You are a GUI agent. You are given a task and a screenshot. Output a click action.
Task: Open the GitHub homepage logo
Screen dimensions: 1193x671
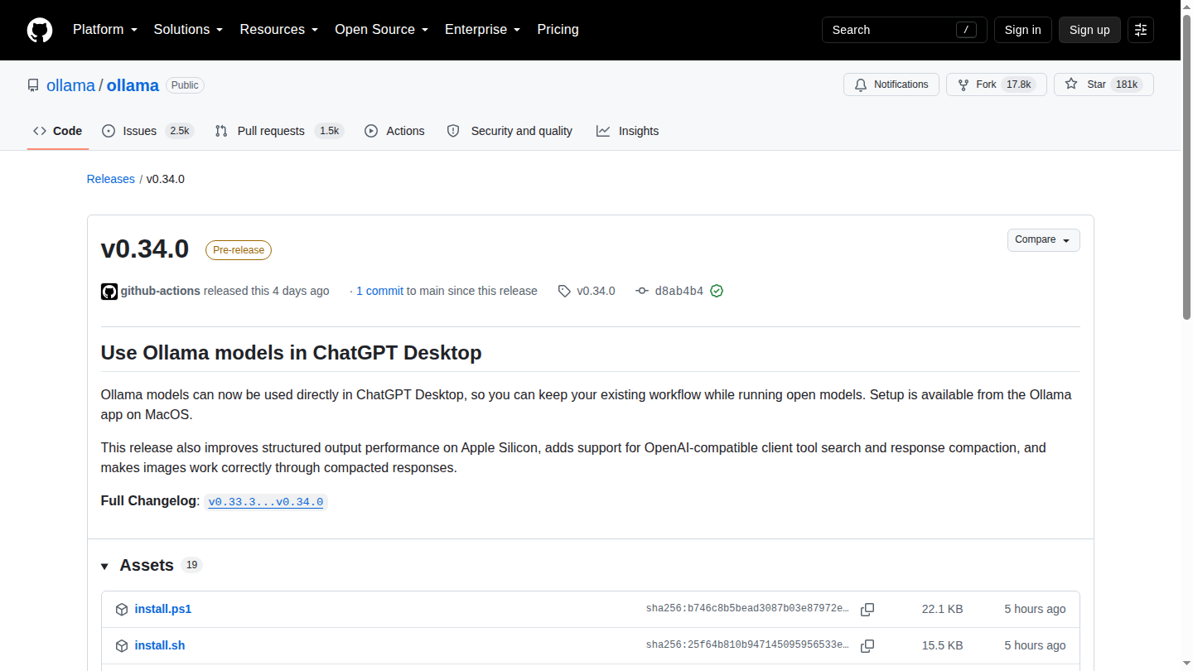pyautogui.click(x=40, y=30)
